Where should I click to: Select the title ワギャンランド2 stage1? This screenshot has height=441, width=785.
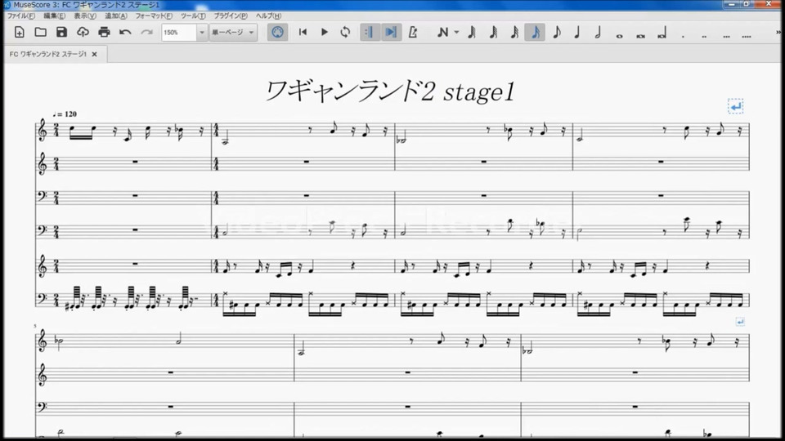click(389, 91)
